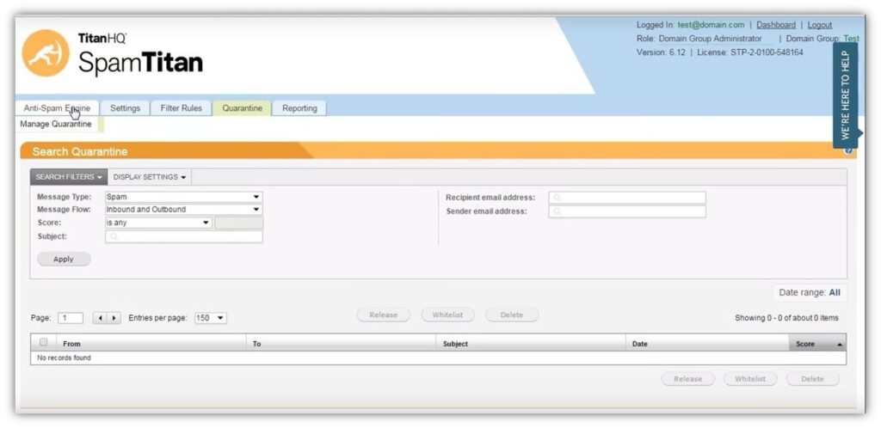Toggle the select-all checkbox in table header

(x=44, y=343)
